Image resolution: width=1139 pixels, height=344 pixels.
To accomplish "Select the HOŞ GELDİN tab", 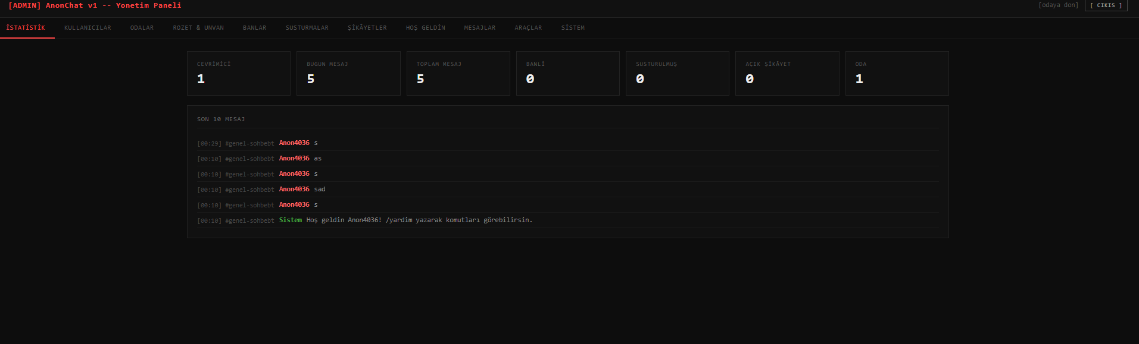I will 425,28.
